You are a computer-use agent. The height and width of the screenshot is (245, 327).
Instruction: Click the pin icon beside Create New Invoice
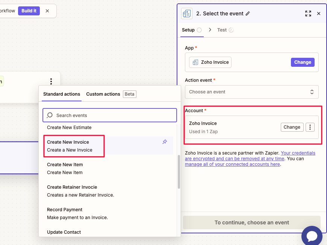(x=164, y=142)
